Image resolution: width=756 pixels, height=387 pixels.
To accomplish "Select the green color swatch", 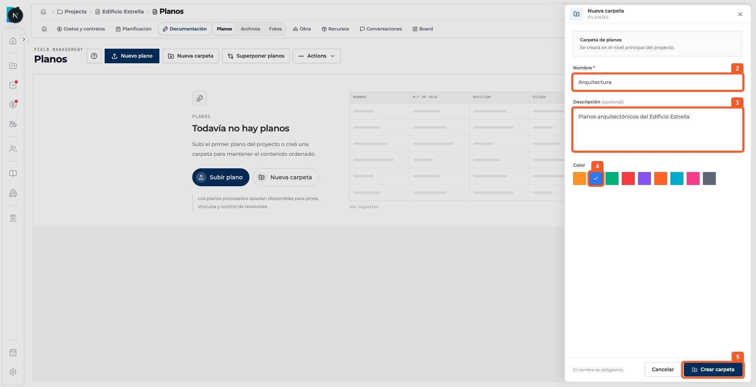I will point(612,178).
